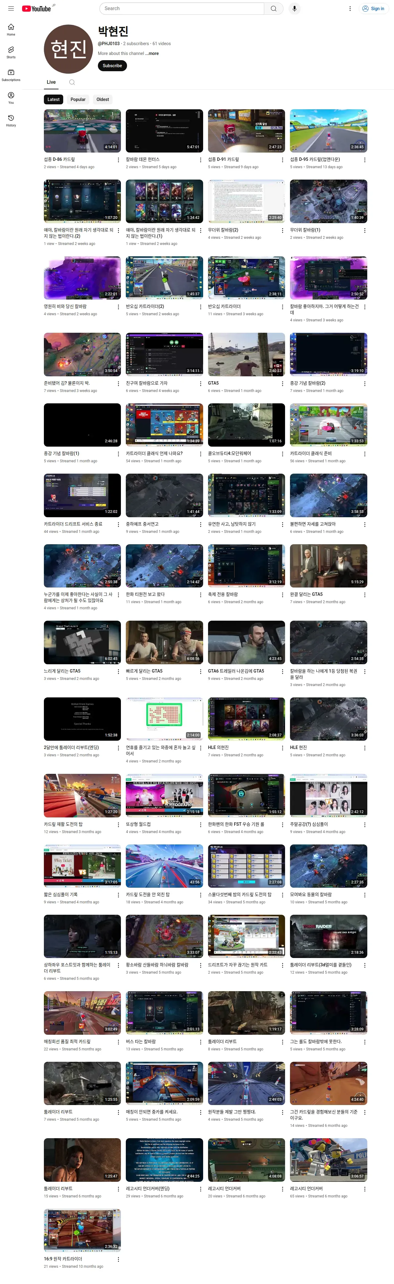Open video titled HLE 현진

pyautogui.click(x=298, y=748)
